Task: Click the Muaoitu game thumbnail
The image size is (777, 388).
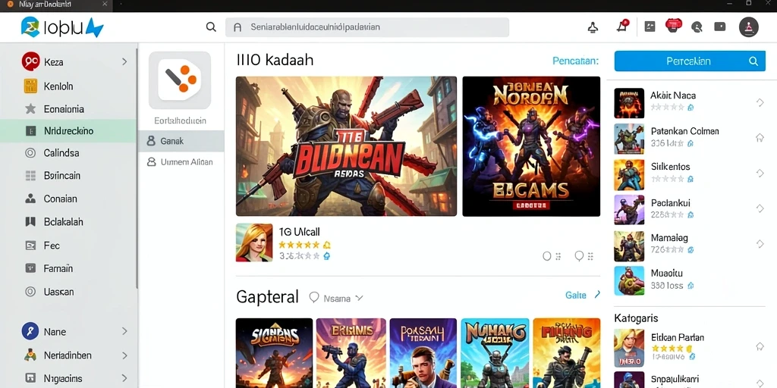Action: (x=629, y=280)
